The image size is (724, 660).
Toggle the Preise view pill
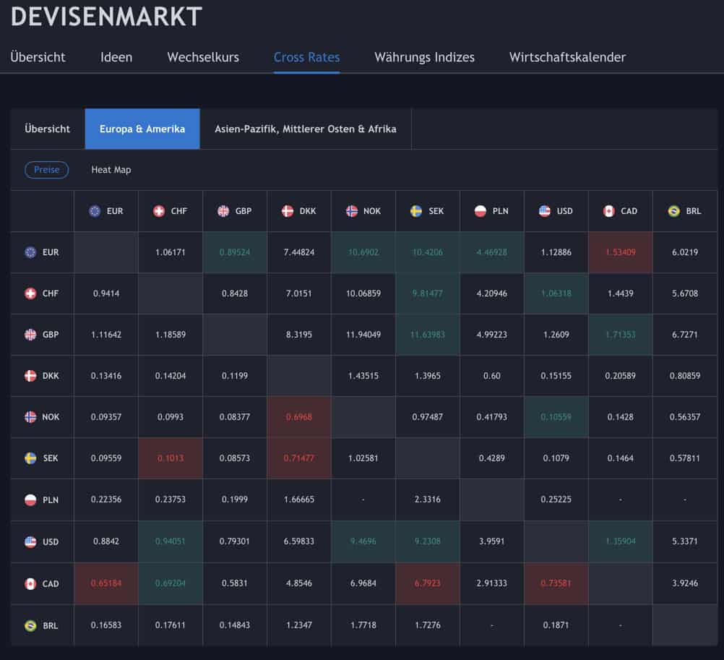pos(46,169)
